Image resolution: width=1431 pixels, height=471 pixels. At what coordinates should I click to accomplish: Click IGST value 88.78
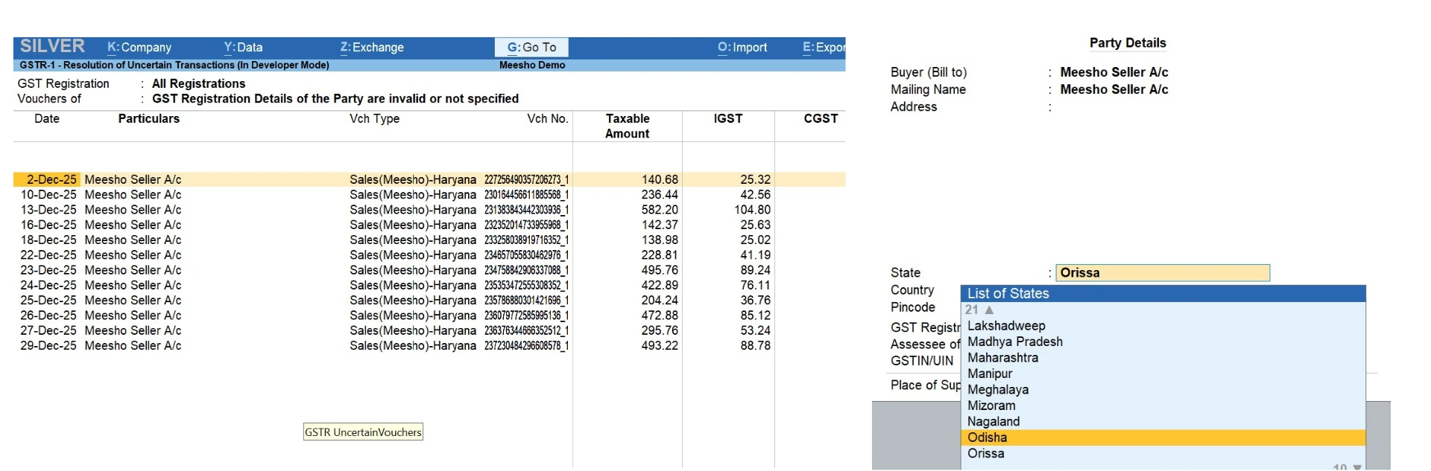(x=755, y=345)
